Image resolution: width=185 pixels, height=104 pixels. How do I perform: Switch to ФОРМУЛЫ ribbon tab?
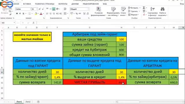point(63,4)
